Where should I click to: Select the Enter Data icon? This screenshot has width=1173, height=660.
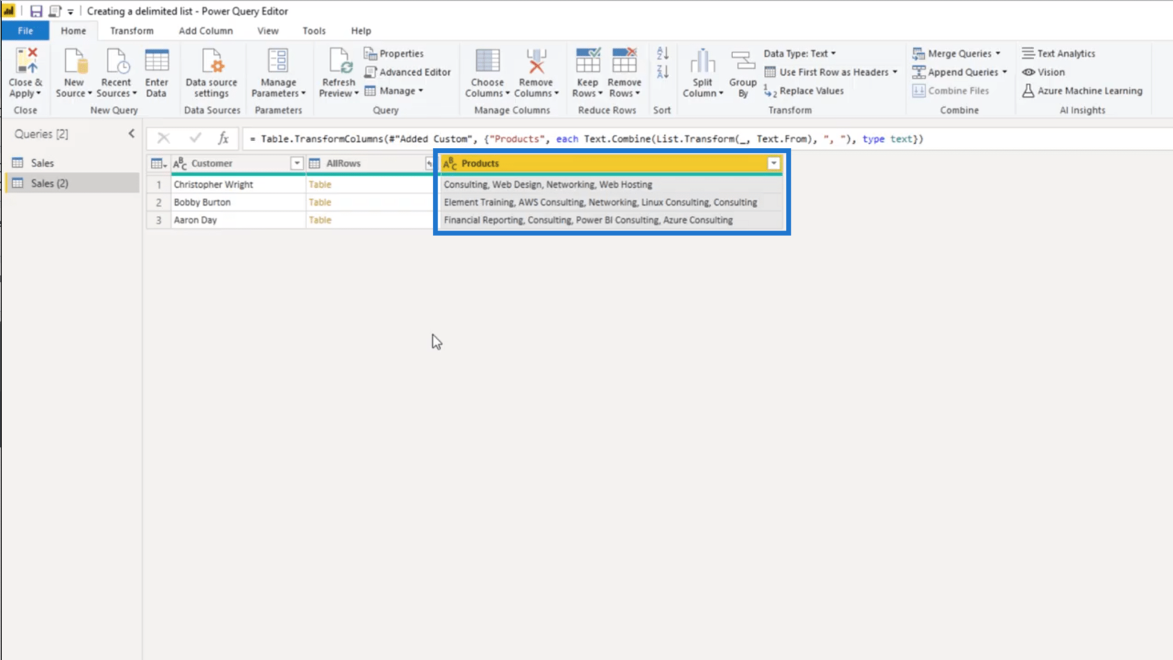click(x=156, y=61)
